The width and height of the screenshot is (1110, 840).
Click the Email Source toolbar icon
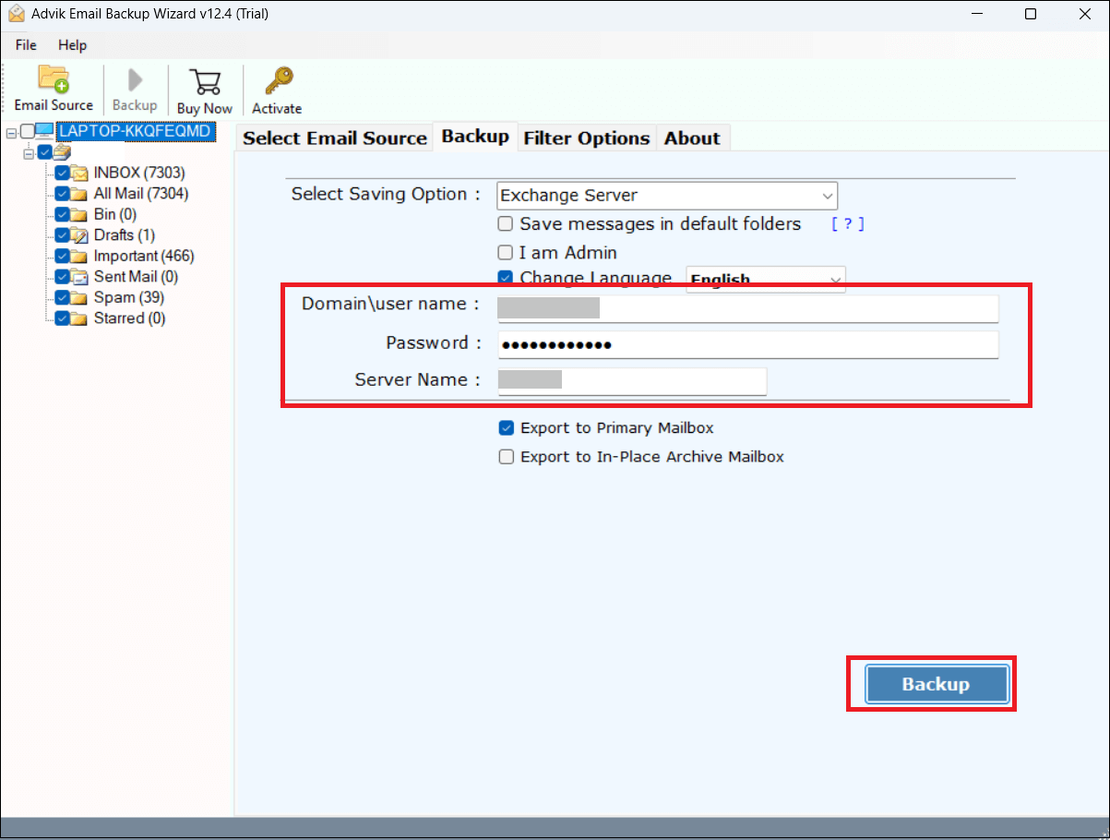(54, 79)
